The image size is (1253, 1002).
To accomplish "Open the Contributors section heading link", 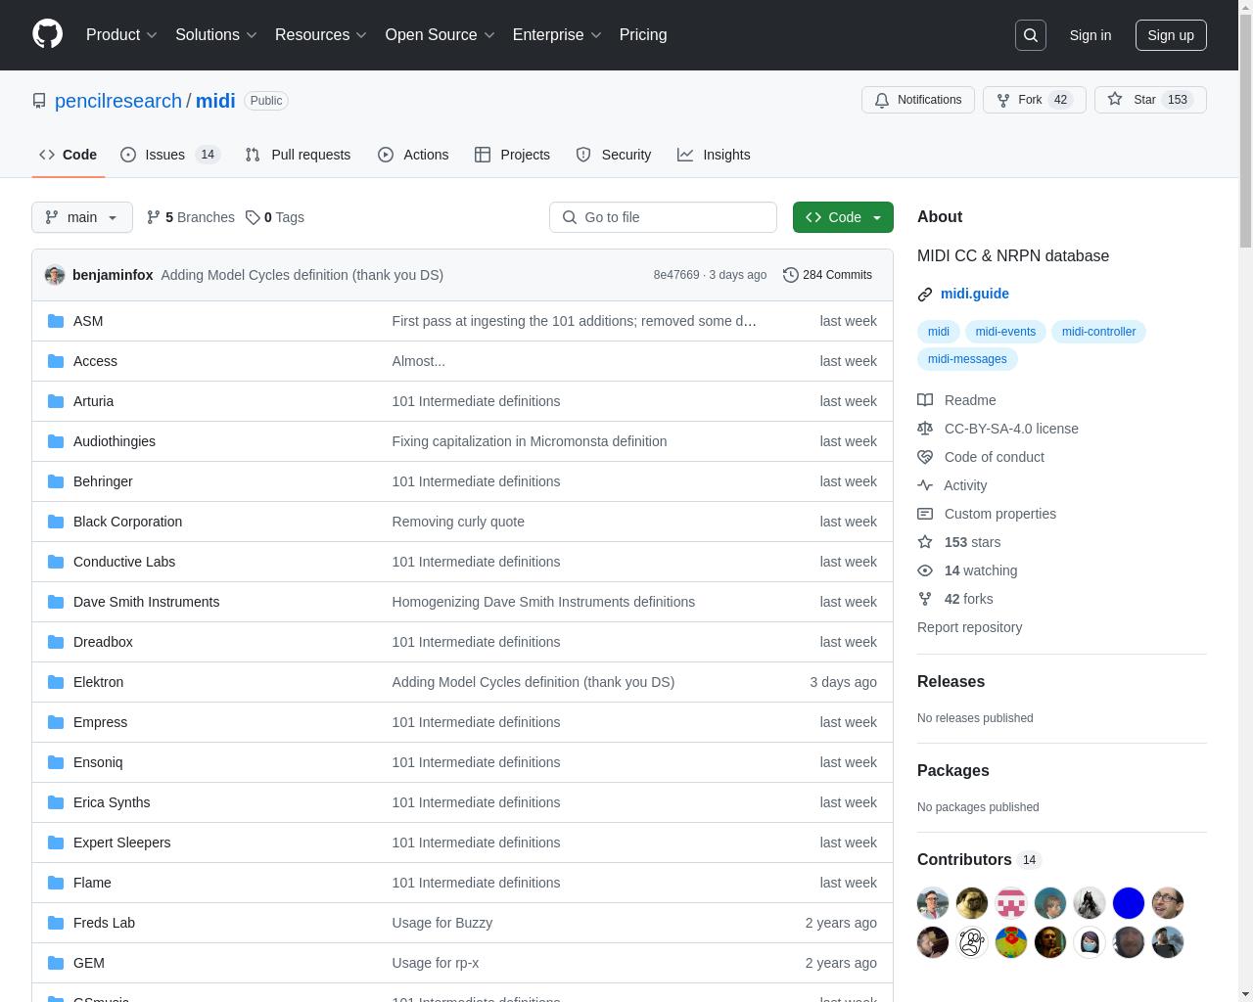I will 979,859.
